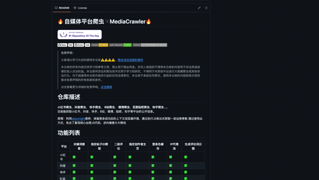Click 抖音 生成评论词云图 check mark

(x=185, y=166)
